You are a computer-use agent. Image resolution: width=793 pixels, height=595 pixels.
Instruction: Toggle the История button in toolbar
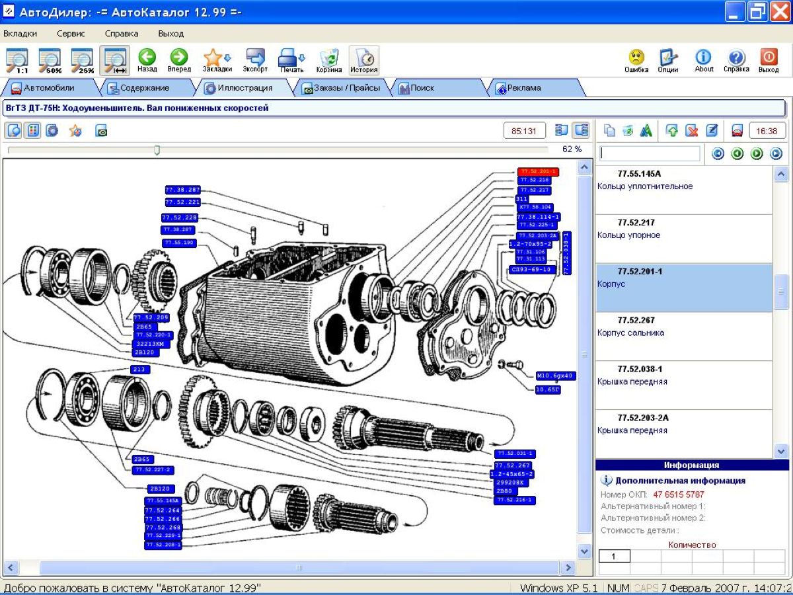[x=363, y=59]
